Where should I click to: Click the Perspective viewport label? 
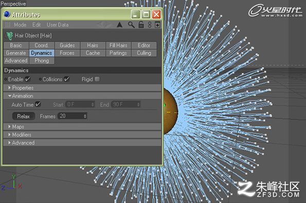[x=13, y=4]
